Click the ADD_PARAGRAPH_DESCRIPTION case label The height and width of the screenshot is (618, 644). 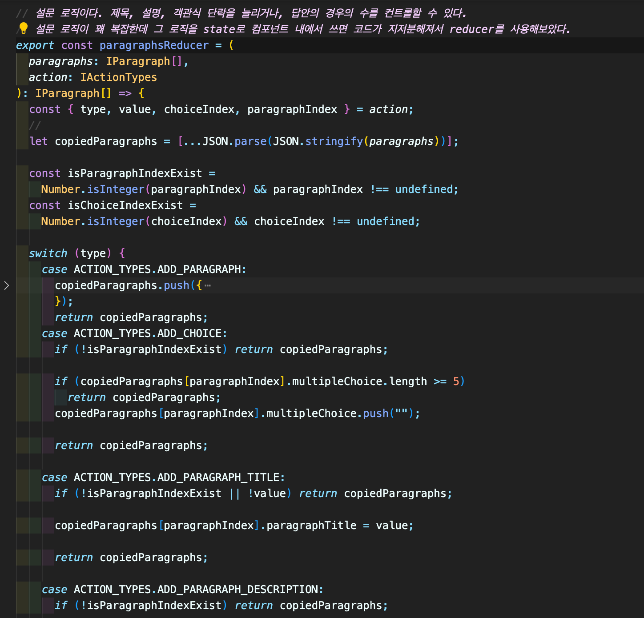[198, 589]
